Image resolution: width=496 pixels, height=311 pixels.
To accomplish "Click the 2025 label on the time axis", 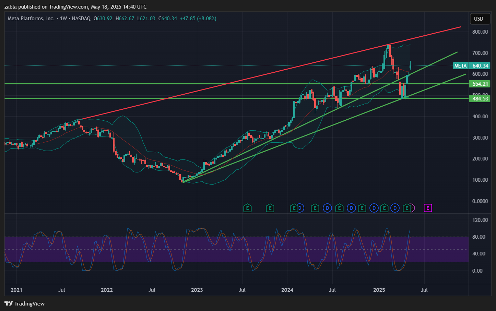I will pos(379,290).
